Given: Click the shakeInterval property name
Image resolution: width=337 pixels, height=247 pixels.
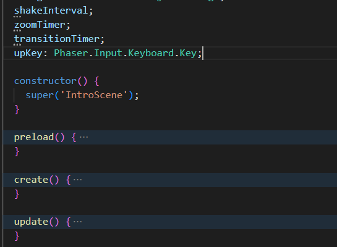Looking at the screenshot, I should click(x=51, y=10).
